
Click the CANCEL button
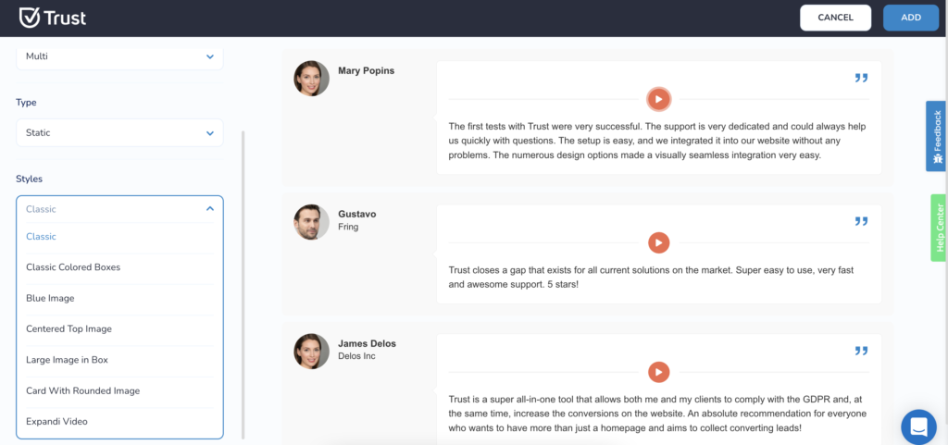pyautogui.click(x=836, y=18)
